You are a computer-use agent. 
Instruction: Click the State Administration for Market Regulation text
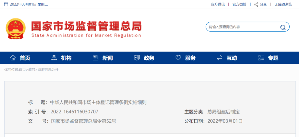tap(86, 35)
